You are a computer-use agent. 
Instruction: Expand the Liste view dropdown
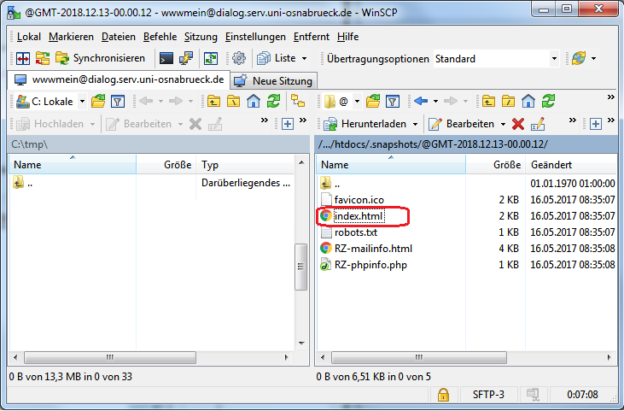click(x=305, y=59)
